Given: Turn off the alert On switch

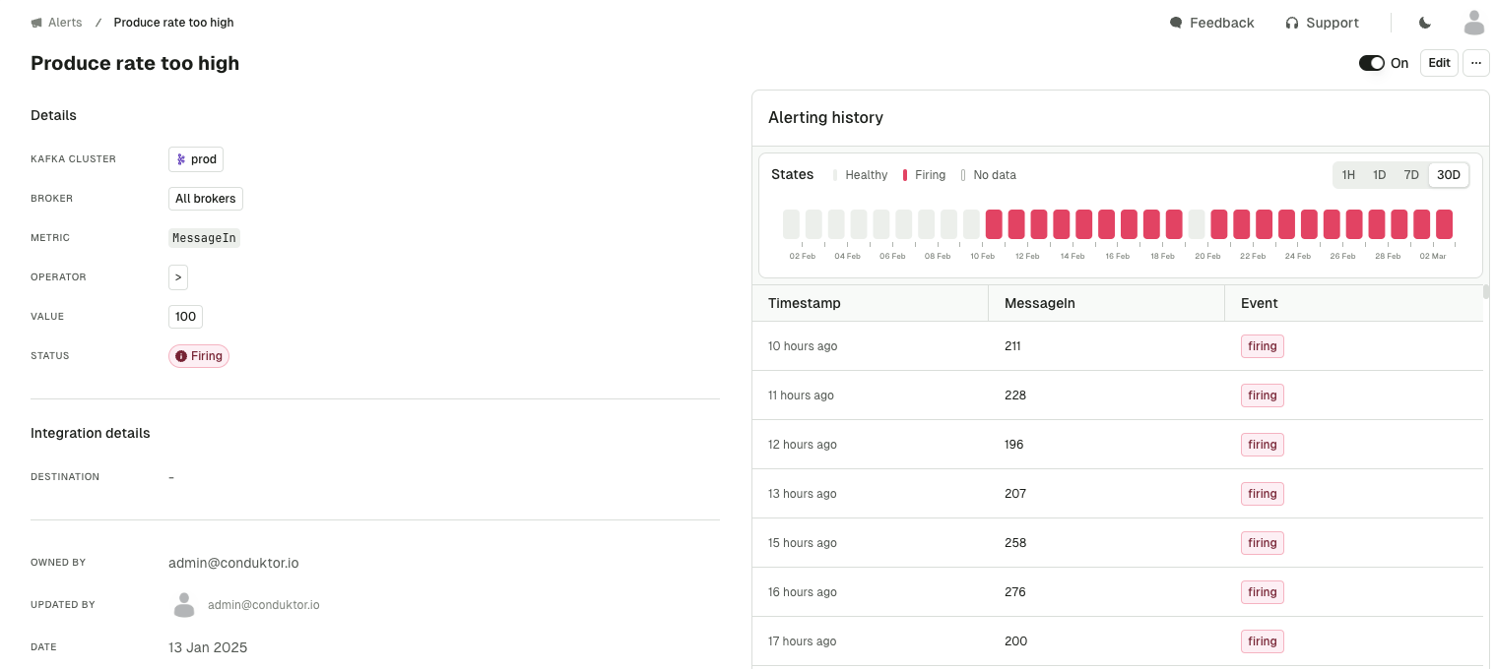Looking at the screenshot, I should [x=1372, y=63].
